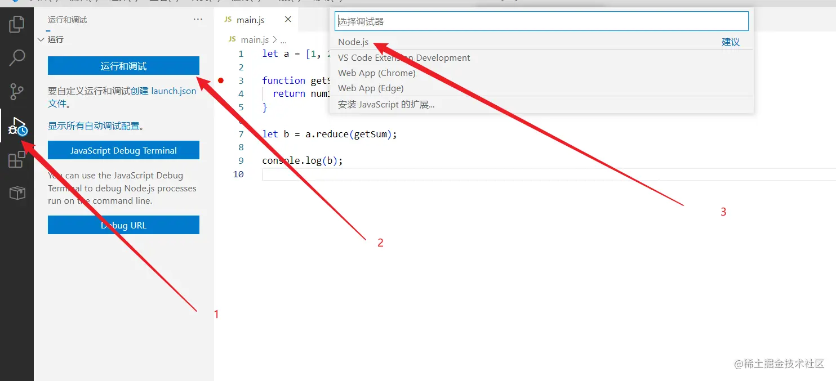Screen dimensions: 836x381
Task: Open the Explorer view in activity bar
Action: pos(17,24)
